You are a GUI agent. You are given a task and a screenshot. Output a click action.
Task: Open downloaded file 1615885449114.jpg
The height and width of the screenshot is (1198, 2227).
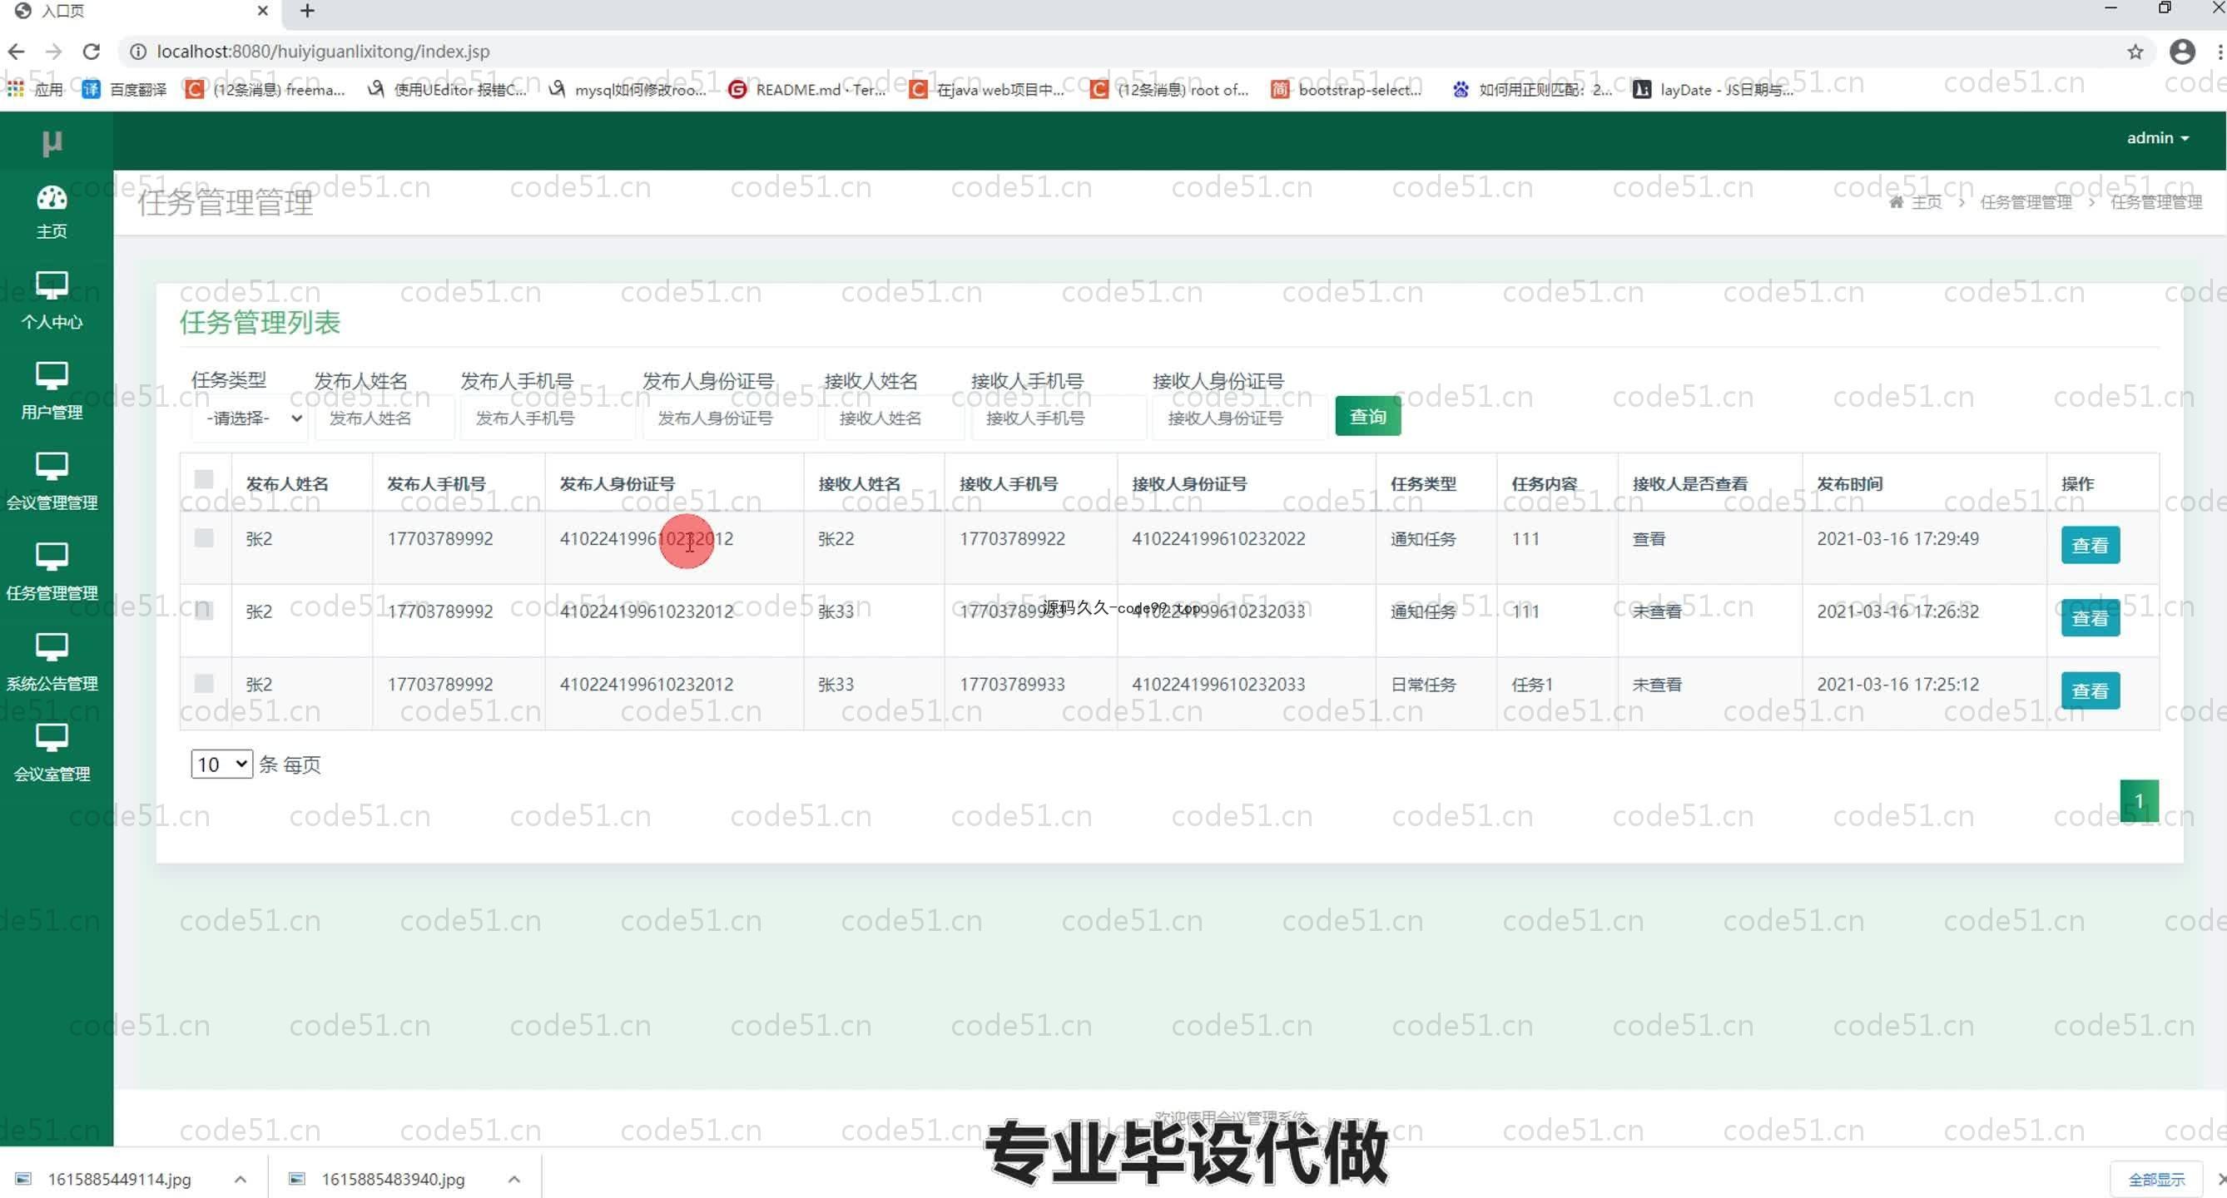pos(119,1179)
